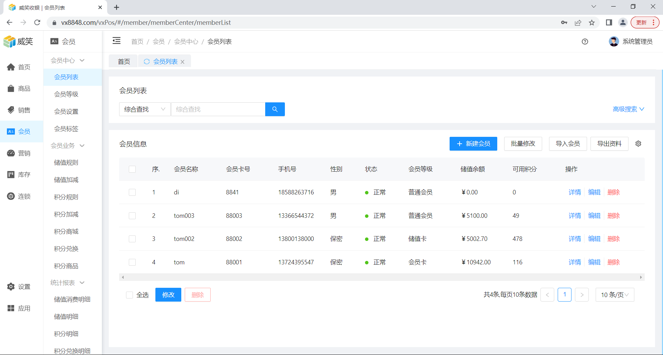Open 营销 module in left sidebar
Screen dimensions: 663x355
[19, 153]
